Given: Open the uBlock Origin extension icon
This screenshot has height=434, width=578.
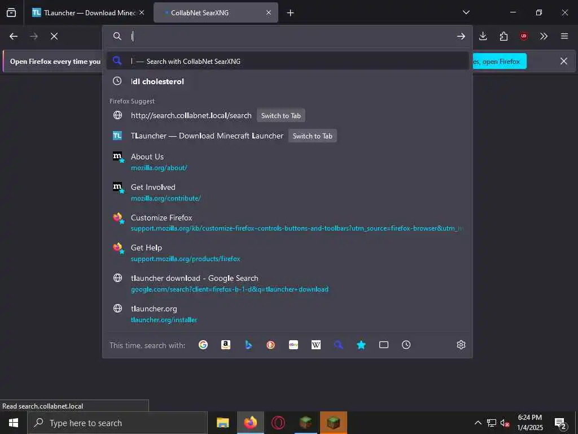Looking at the screenshot, I should point(523,36).
